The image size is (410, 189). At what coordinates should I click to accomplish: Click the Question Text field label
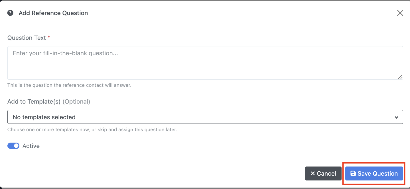27,38
